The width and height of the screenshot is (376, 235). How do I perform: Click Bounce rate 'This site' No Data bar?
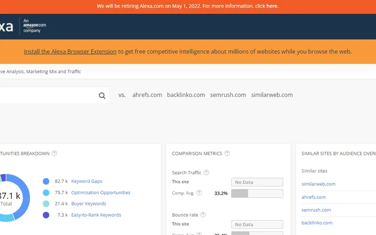257,225
